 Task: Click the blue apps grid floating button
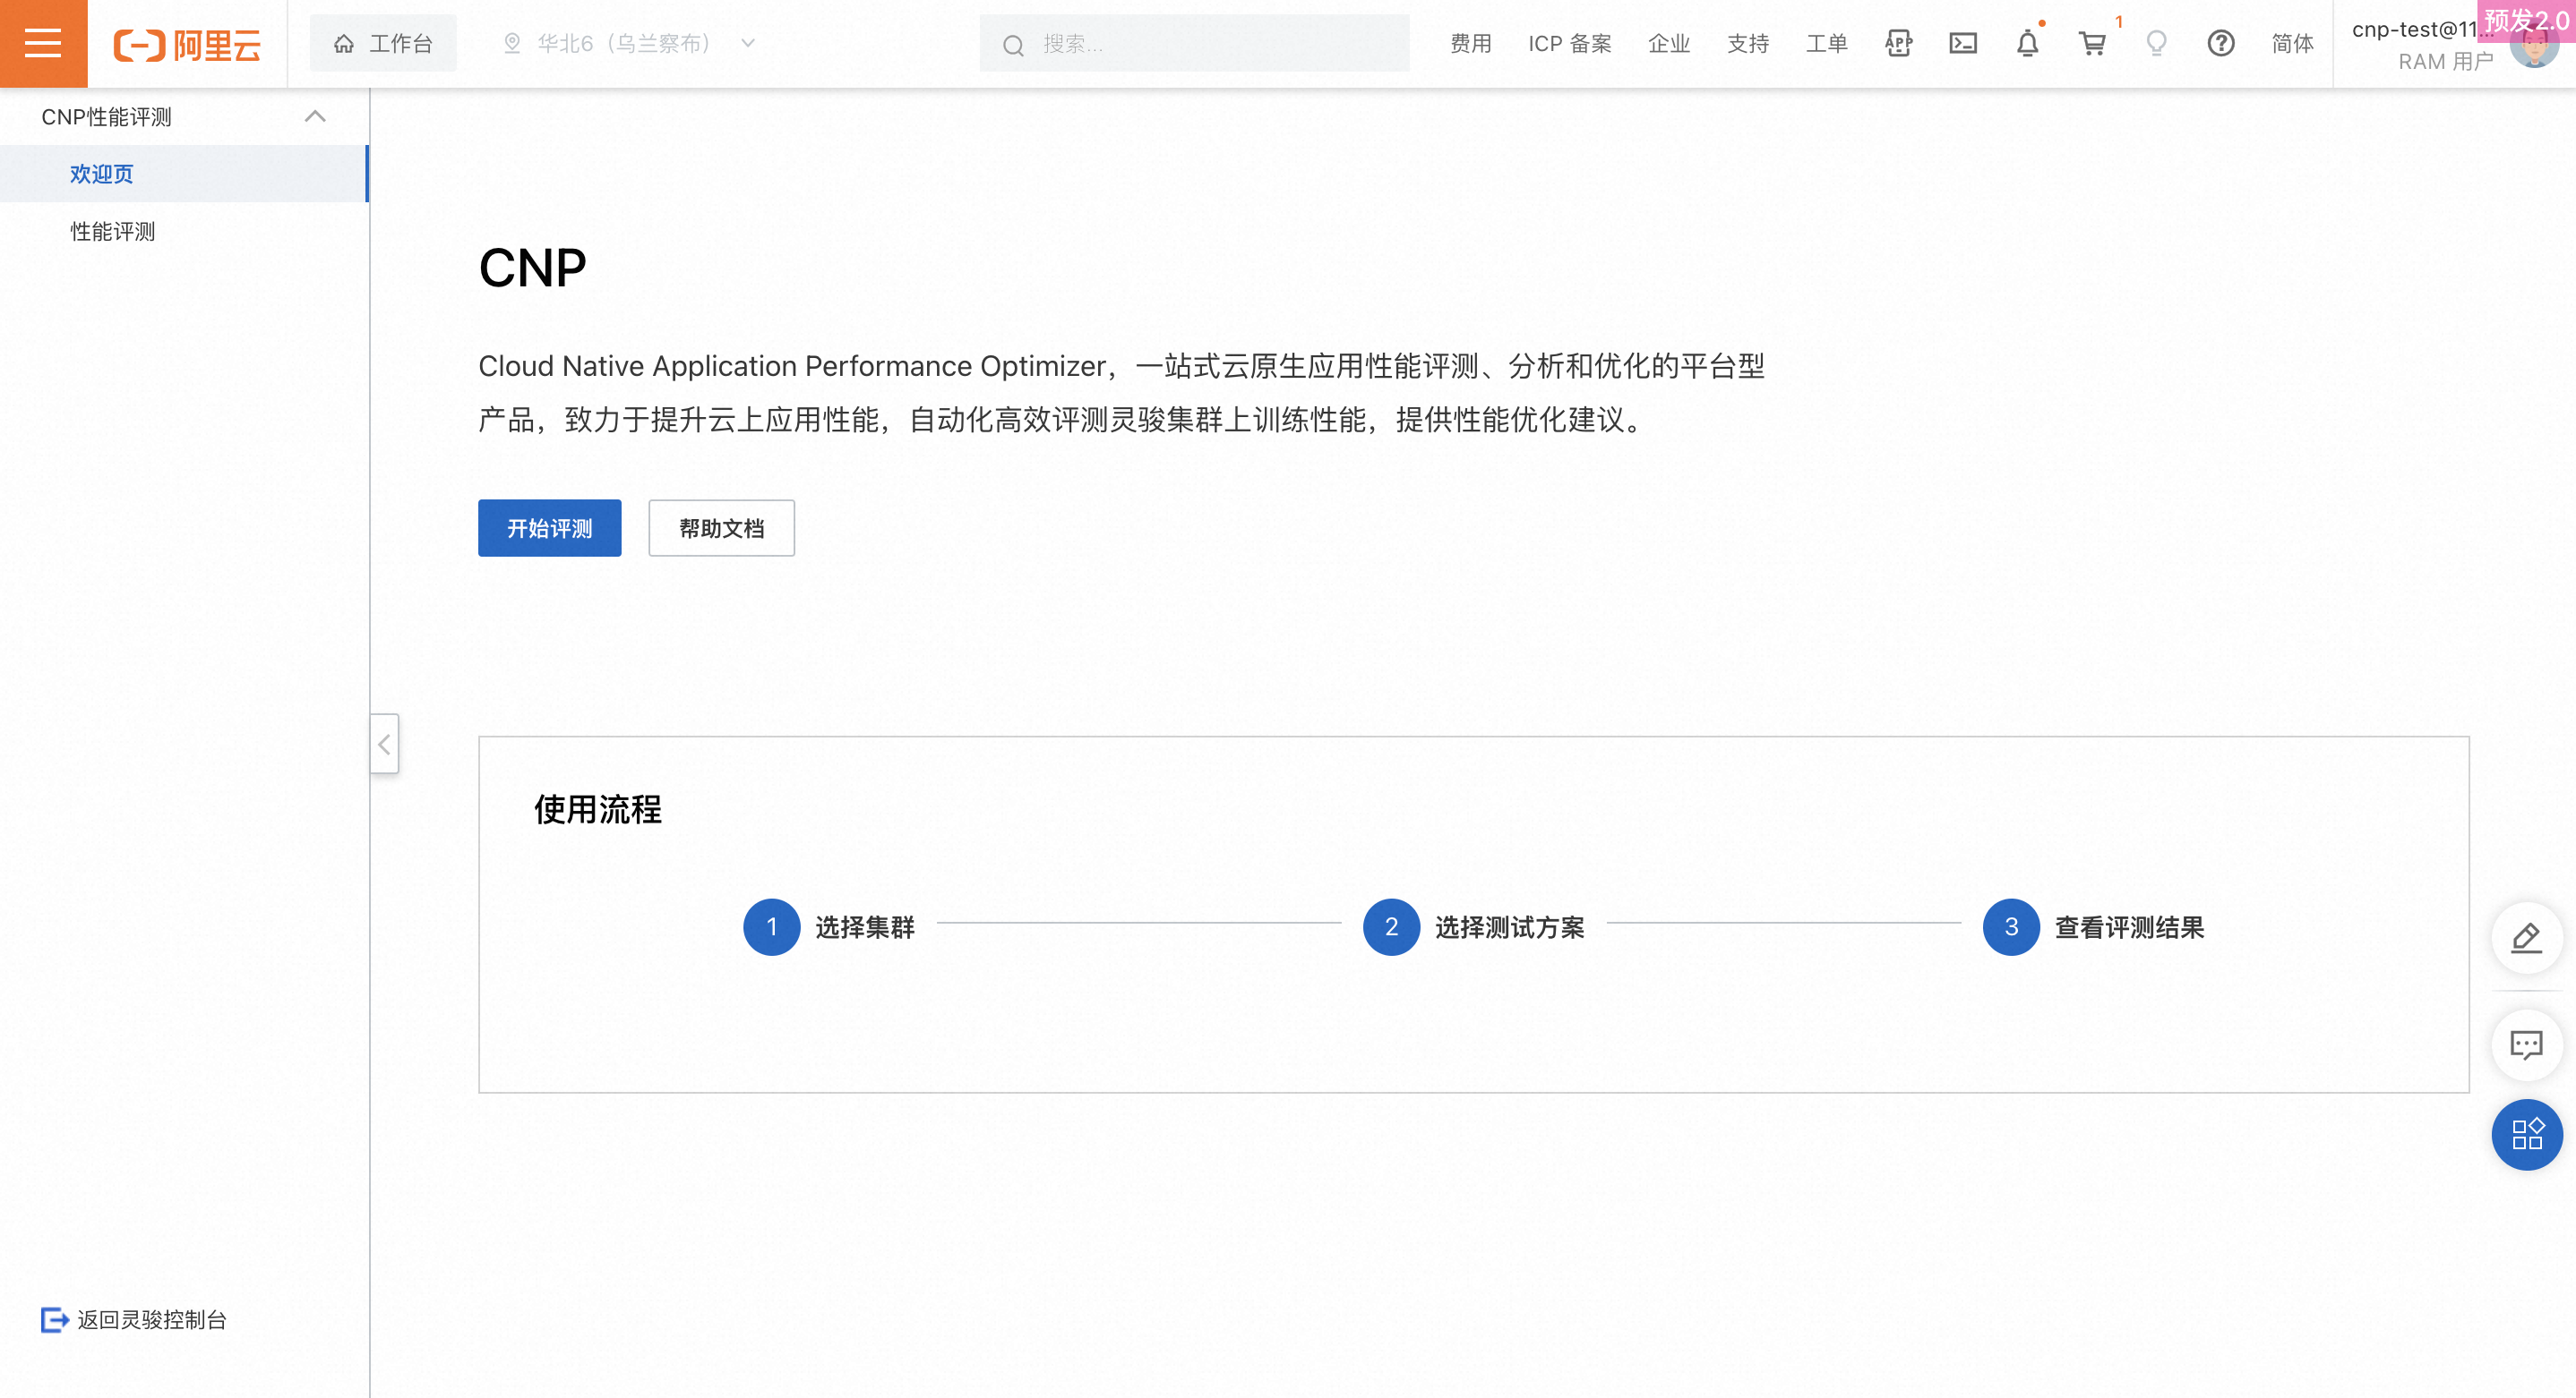(x=2526, y=1134)
